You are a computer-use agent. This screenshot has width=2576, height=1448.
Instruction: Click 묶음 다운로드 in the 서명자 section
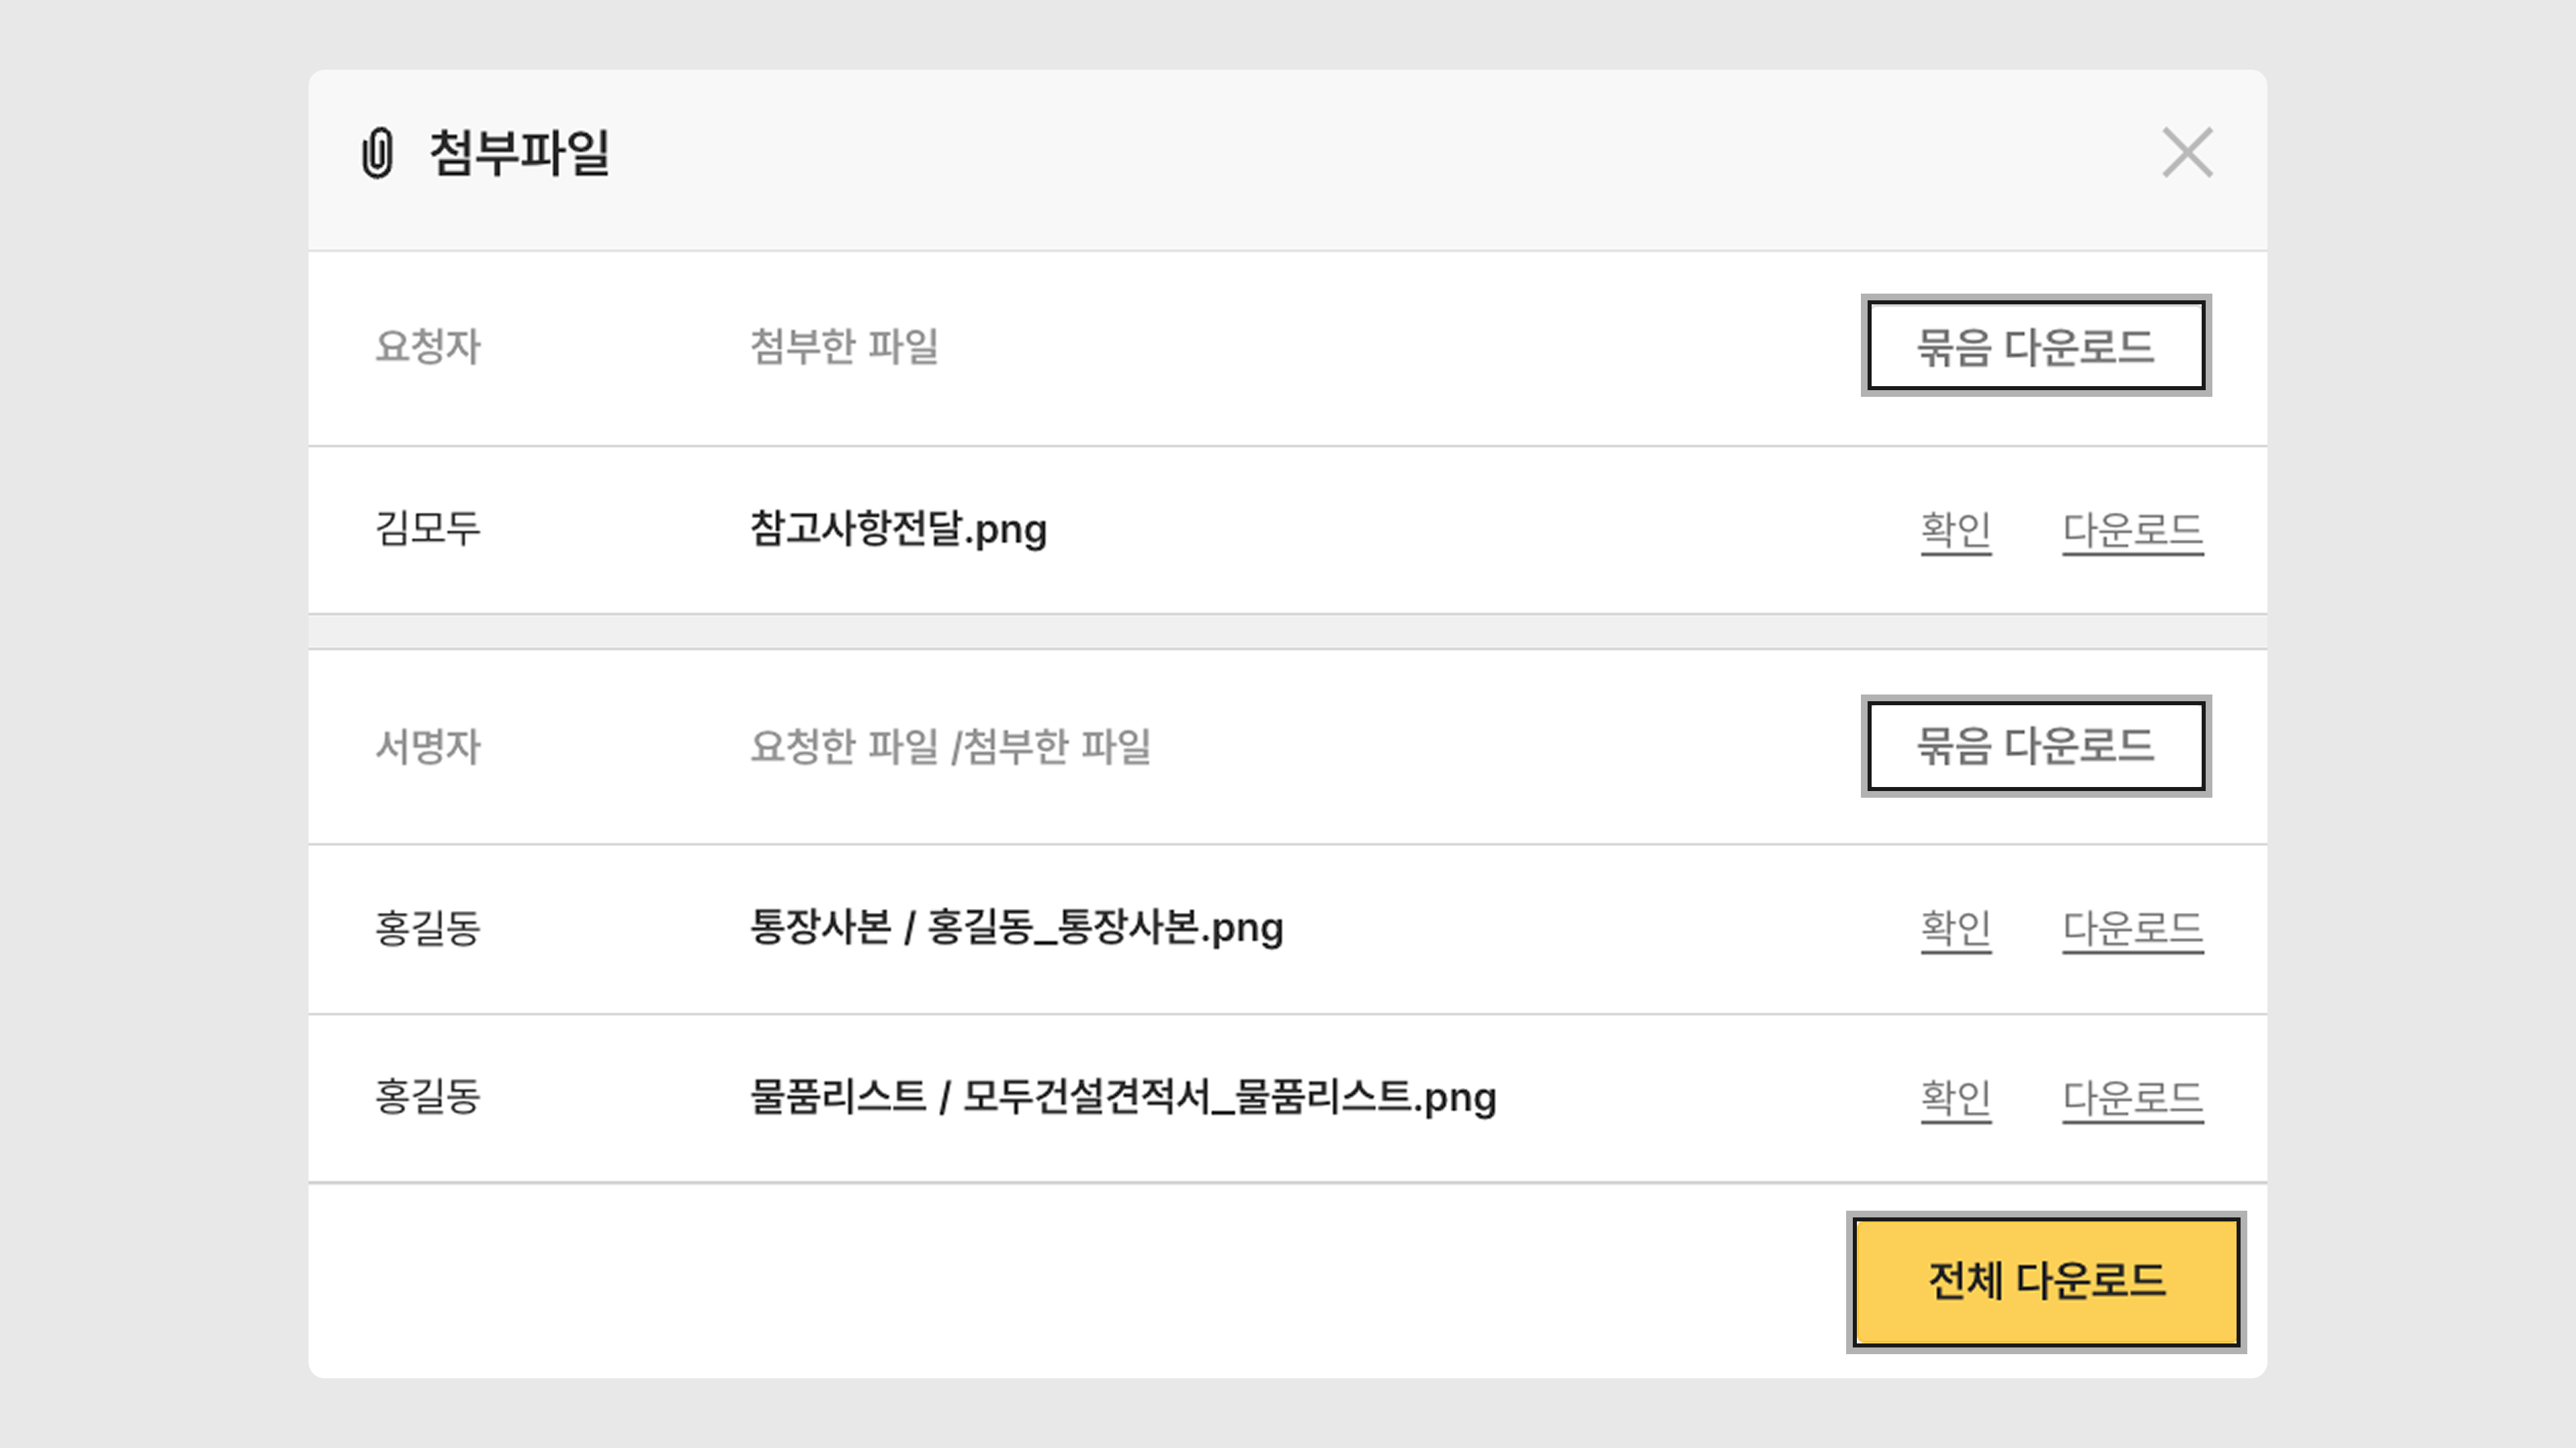click(2035, 745)
